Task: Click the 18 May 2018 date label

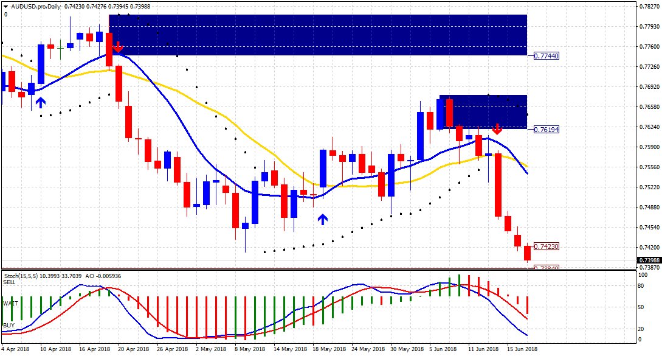Action: tap(329, 349)
